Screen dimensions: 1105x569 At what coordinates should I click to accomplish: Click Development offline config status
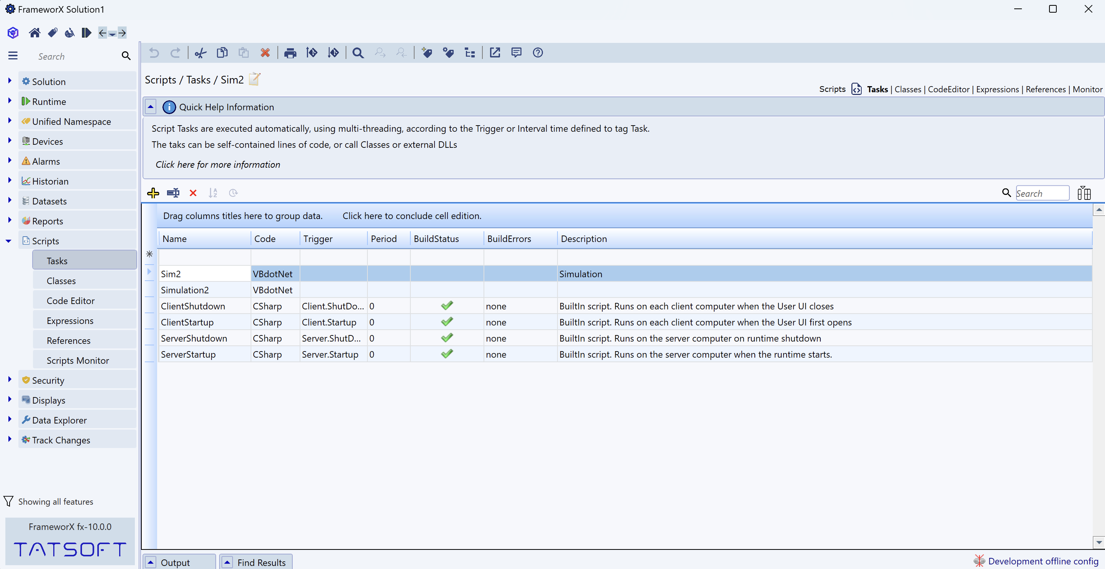tap(1036, 561)
